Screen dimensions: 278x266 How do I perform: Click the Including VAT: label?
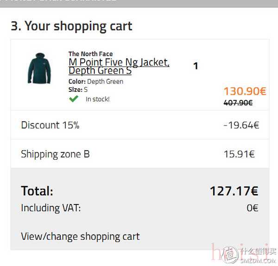coord(51,208)
